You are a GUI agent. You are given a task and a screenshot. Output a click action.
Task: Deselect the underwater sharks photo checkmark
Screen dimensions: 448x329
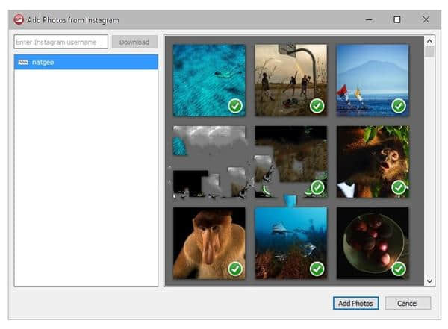coord(317,268)
